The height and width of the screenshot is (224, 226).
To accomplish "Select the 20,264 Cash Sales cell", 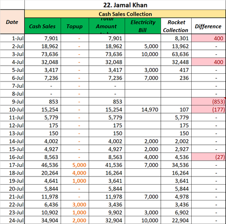I will coord(42,173).
